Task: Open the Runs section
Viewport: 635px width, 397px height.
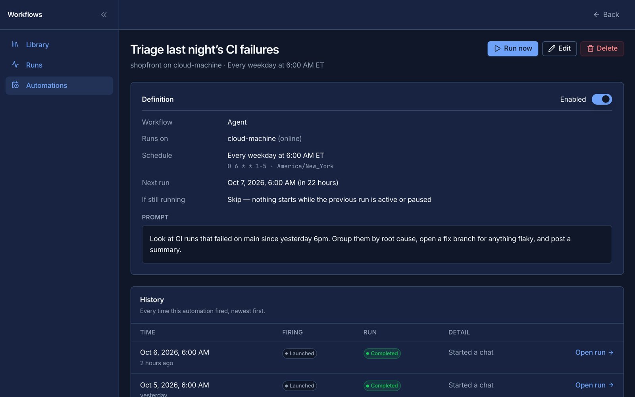Action: pos(59,65)
